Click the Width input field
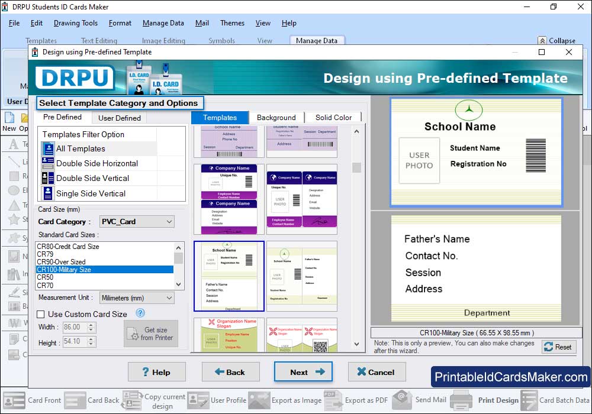 [x=75, y=327]
